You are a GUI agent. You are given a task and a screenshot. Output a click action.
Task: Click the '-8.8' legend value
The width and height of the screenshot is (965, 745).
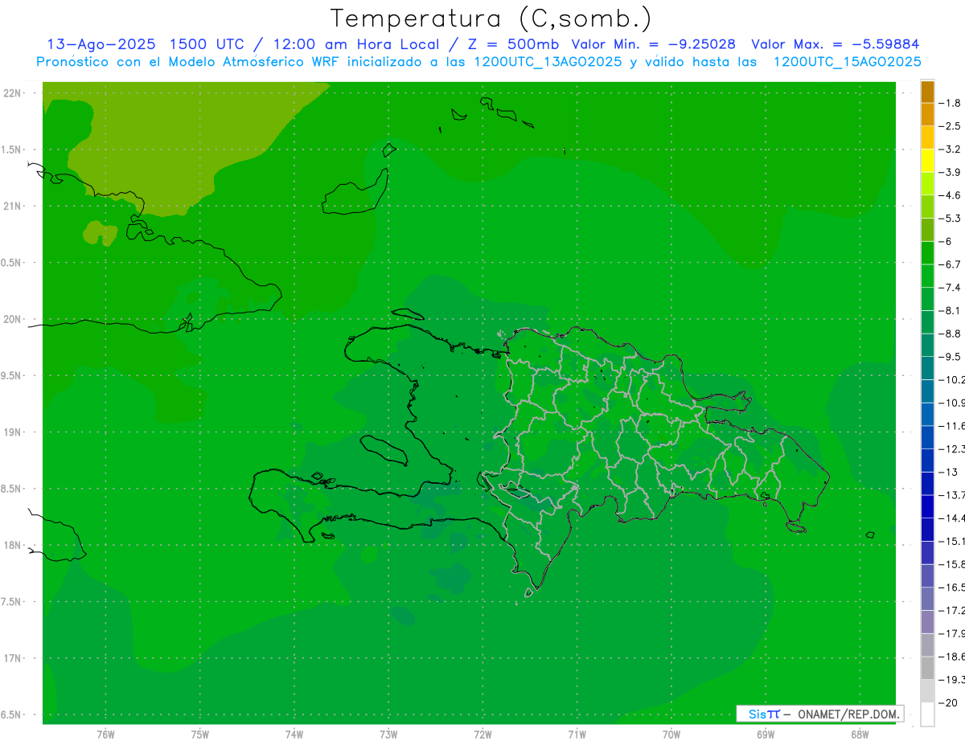pos(951,334)
